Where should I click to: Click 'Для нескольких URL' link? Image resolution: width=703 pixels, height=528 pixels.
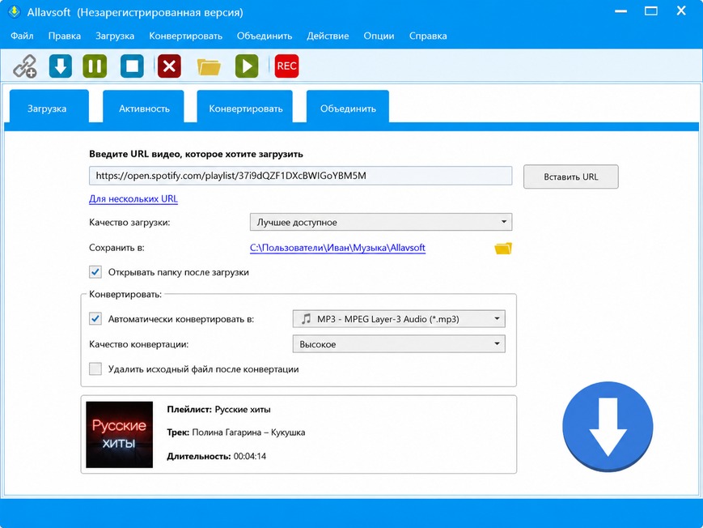point(133,198)
